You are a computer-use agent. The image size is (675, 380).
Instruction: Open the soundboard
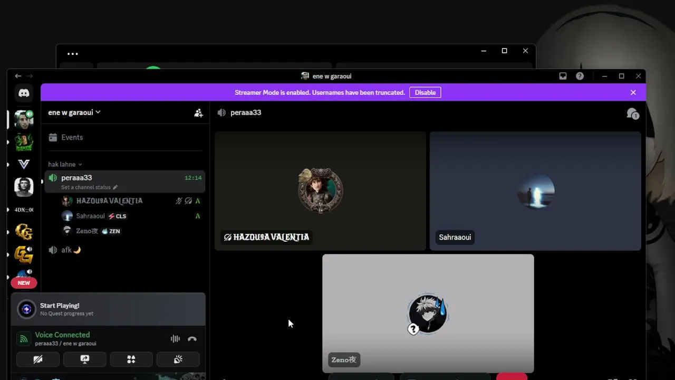tap(178, 359)
